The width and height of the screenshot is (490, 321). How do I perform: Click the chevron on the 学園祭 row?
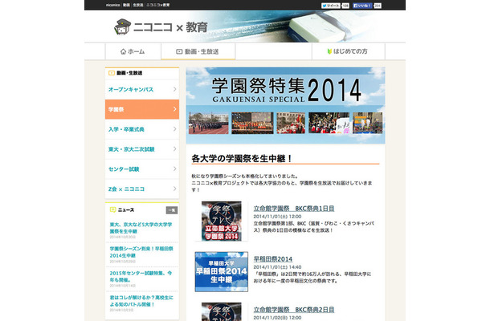click(174, 109)
